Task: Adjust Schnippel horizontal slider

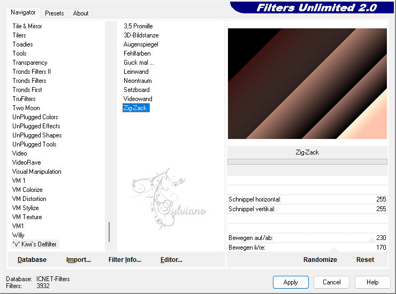Action: point(307,199)
